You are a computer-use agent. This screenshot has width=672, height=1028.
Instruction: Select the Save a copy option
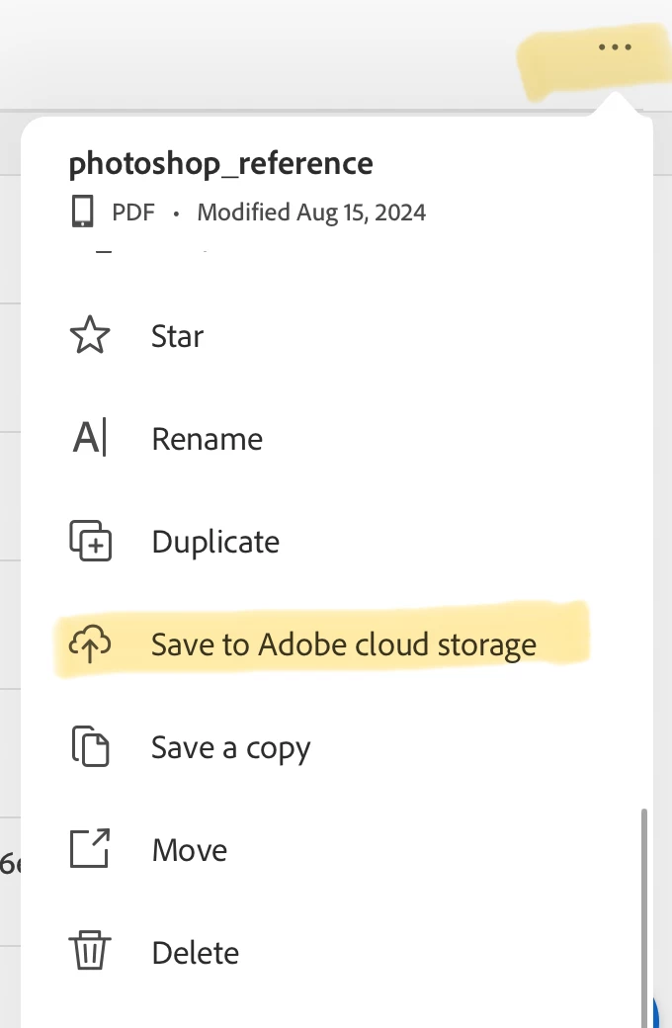(x=231, y=747)
